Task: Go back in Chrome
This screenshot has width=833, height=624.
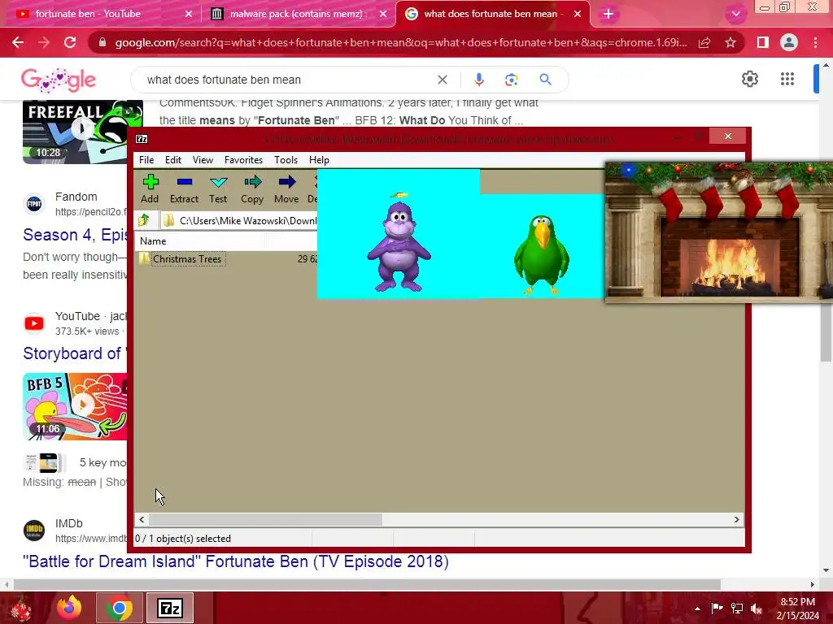Action: (18, 42)
